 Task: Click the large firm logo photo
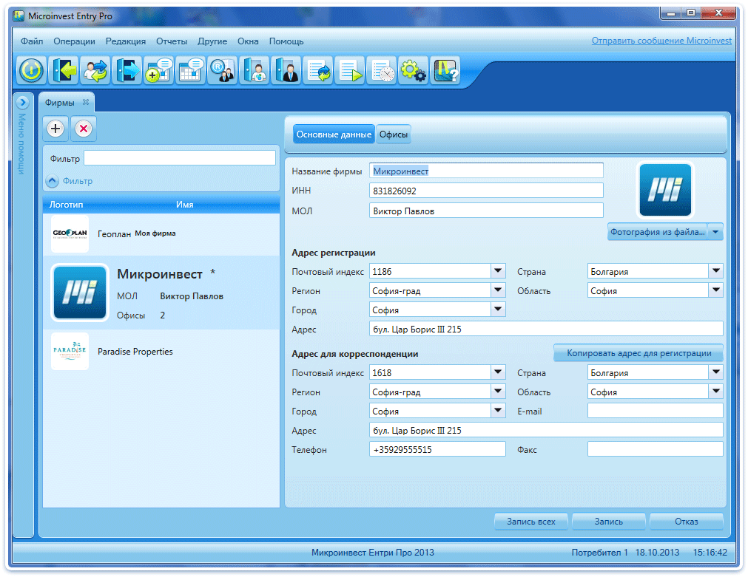[665, 190]
